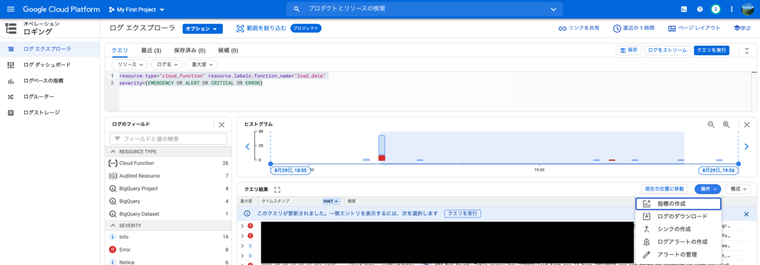Click the products and resources search field
This screenshot has width=760, height=265.
click(424, 9)
